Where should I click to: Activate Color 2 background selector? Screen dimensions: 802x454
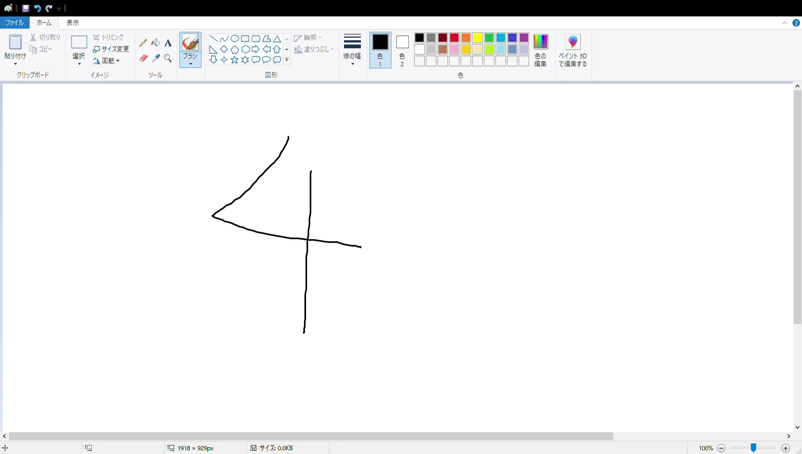[402, 51]
